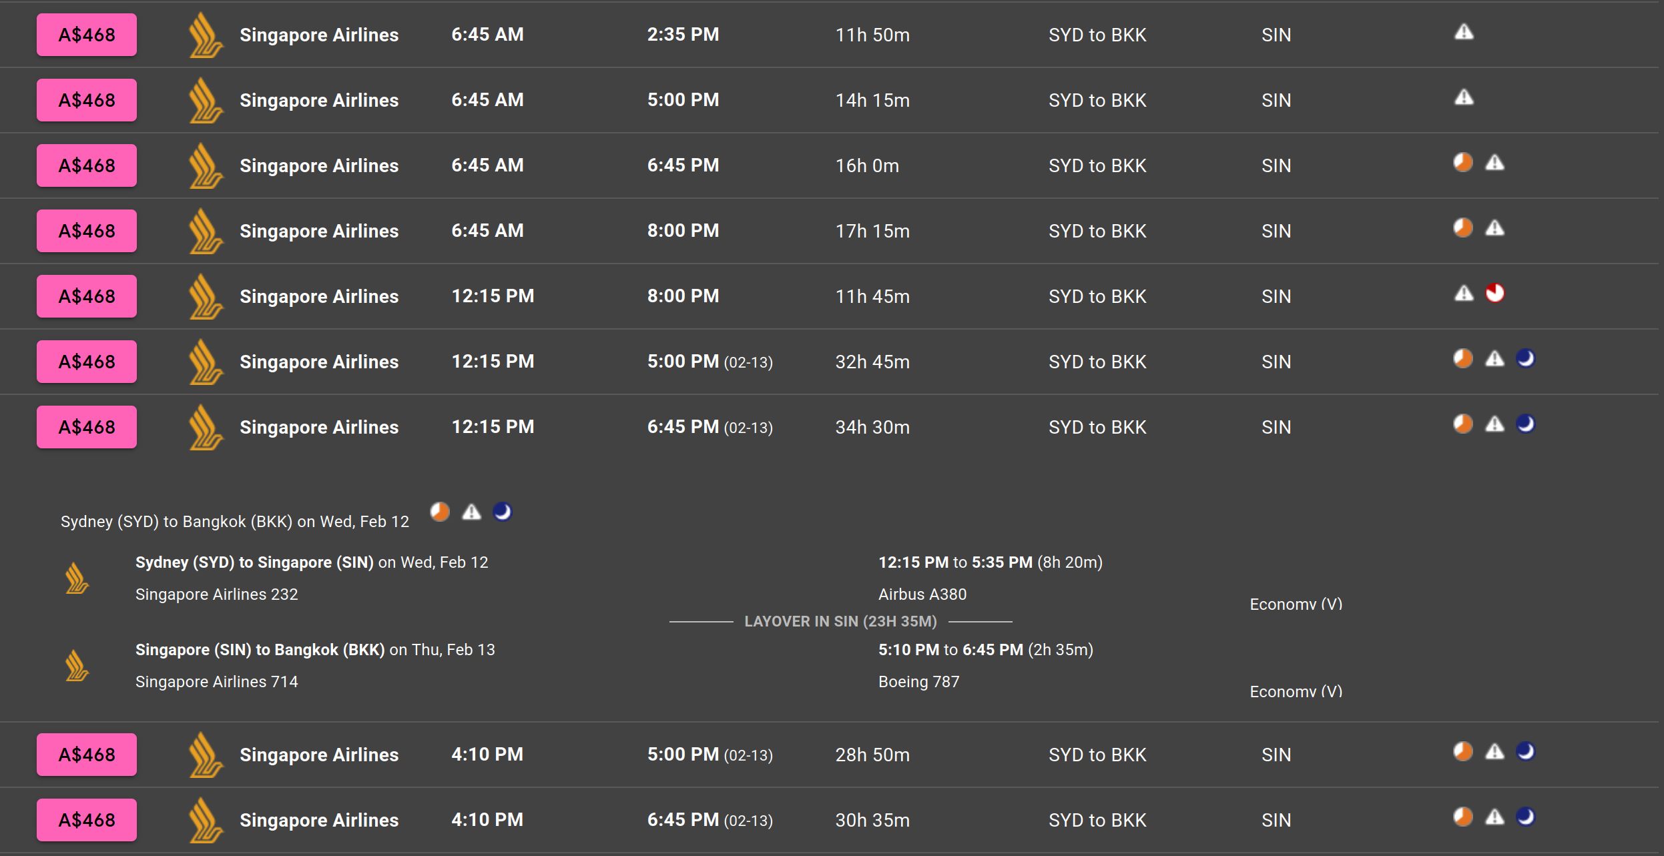Click the red clock icon on the 11h 45m flight
This screenshot has width=1664, height=856.
coord(1495,294)
